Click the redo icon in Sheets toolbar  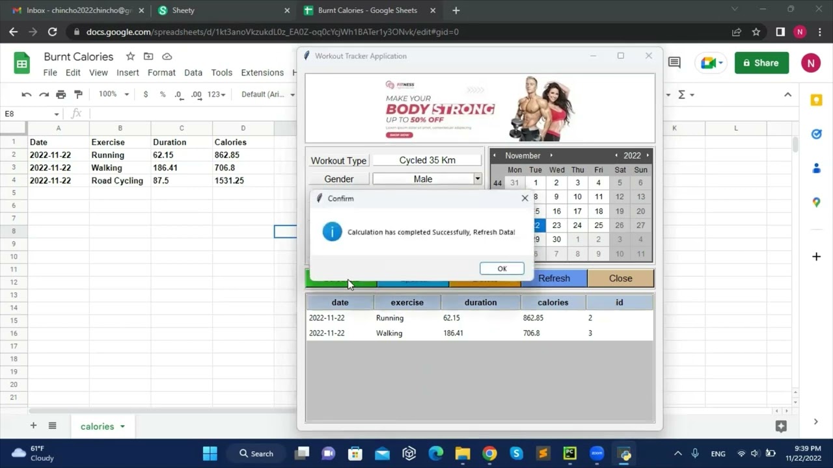[44, 94]
